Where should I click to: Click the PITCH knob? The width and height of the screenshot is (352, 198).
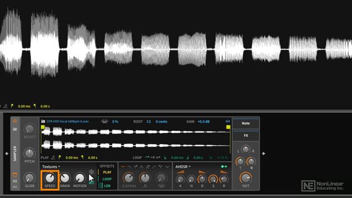click(29, 153)
